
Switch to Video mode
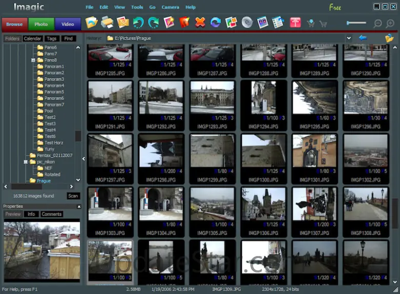point(68,24)
